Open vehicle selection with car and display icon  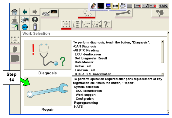(x=50, y=13)
